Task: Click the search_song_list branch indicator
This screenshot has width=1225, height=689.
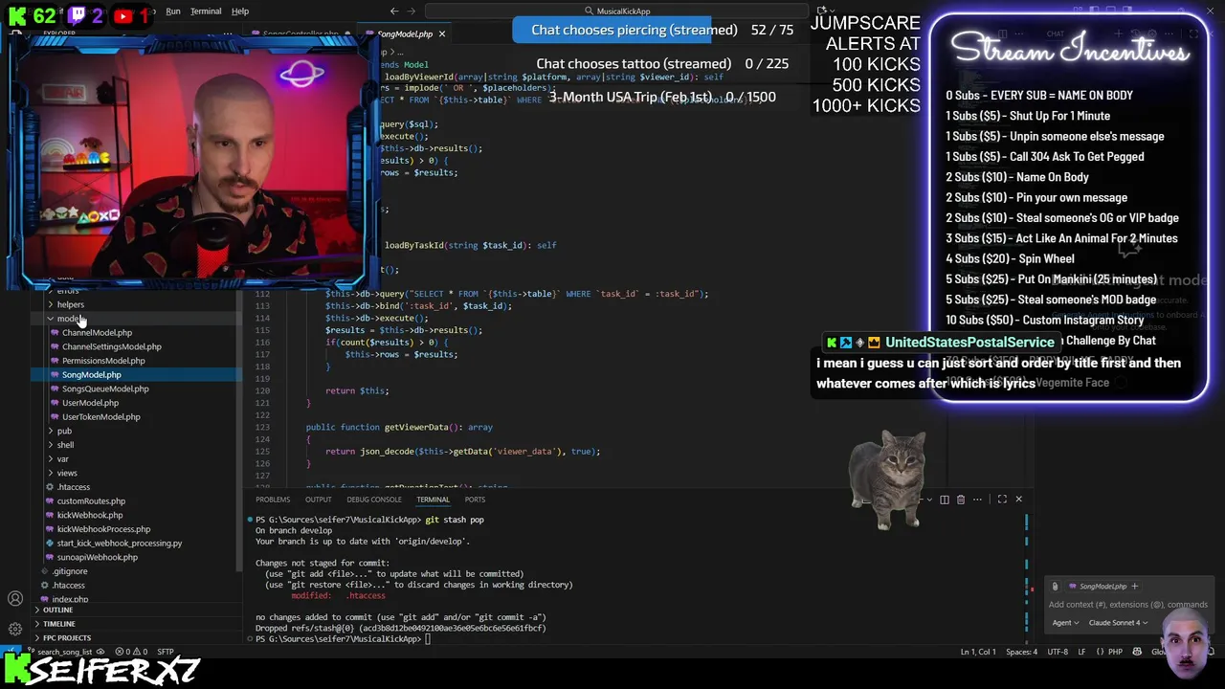Action: coord(63,652)
